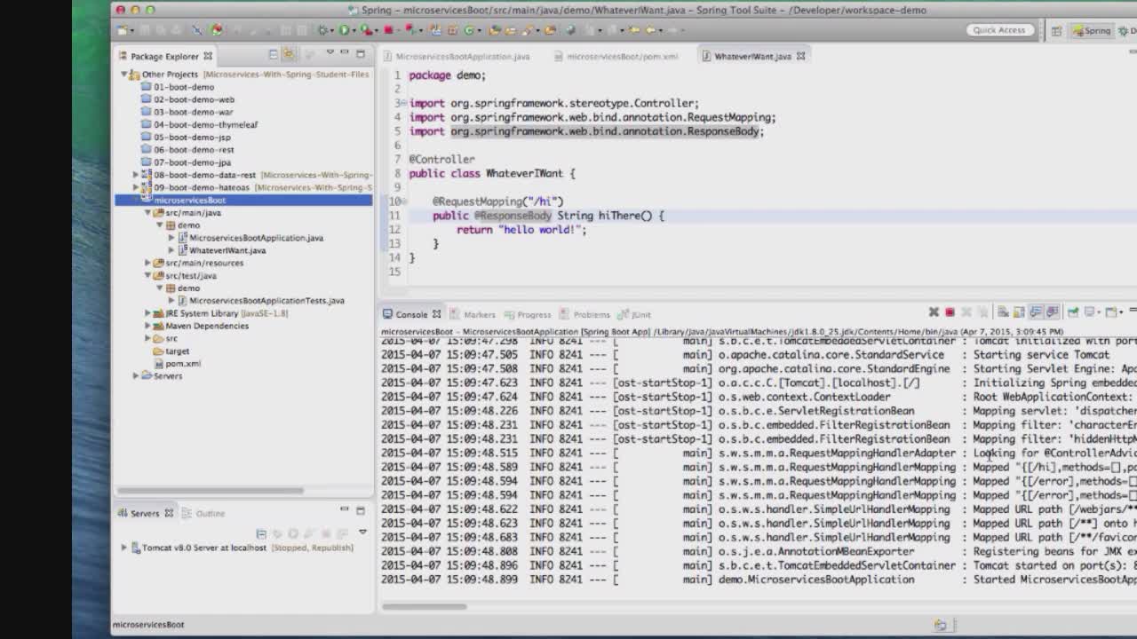The image size is (1137, 639).
Task: Open a new console from Console toolbar
Action: [x=1110, y=312]
